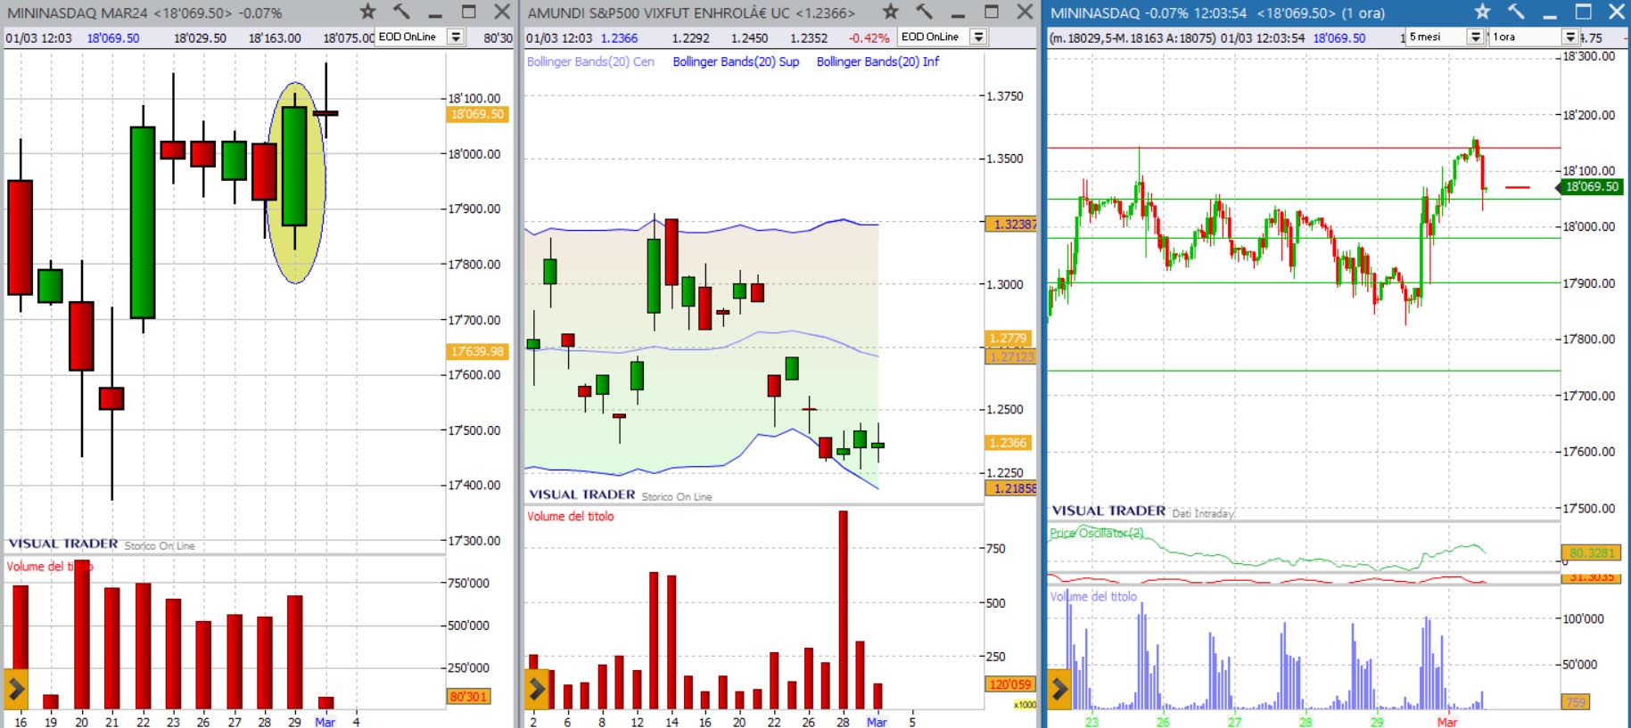The image size is (1631, 728).
Task: Close the AMUNDI S&P500 VIXFUT chart window
Action: (x=1025, y=12)
